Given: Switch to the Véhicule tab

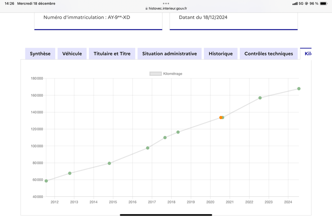Looking at the screenshot, I should (72, 54).
